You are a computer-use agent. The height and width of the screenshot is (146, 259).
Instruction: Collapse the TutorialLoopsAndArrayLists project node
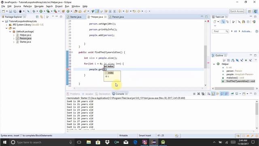[x=3, y=21]
